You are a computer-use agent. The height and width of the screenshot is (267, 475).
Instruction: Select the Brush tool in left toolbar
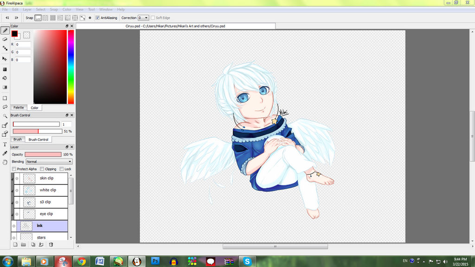5,30
